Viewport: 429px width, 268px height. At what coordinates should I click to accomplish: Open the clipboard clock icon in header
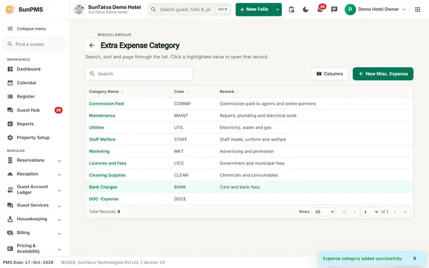point(291,10)
